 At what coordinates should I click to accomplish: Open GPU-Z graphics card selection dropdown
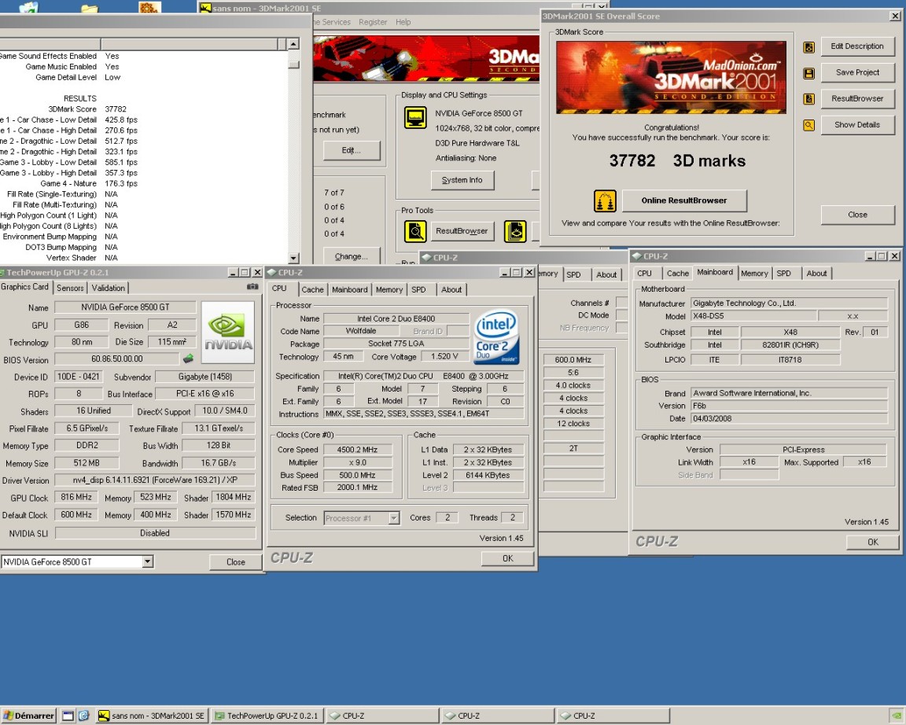(147, 561)
